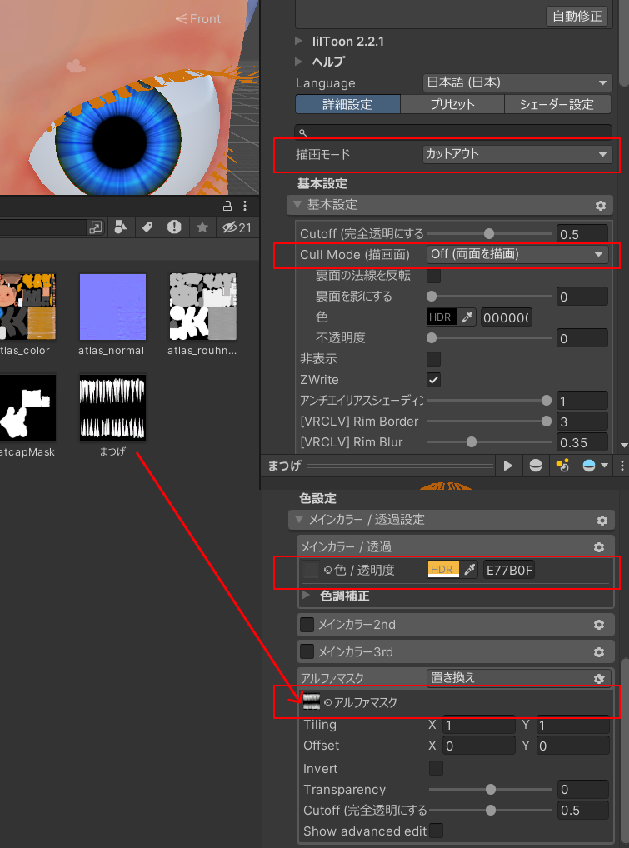Image resolution: width=629 pixels, height=848 pixels.
Task: Open the Cull Mode dropdown
Action: click(x=517, y=254)
